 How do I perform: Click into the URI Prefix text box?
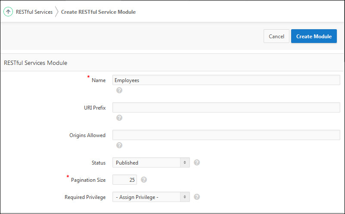click(226, 107)
